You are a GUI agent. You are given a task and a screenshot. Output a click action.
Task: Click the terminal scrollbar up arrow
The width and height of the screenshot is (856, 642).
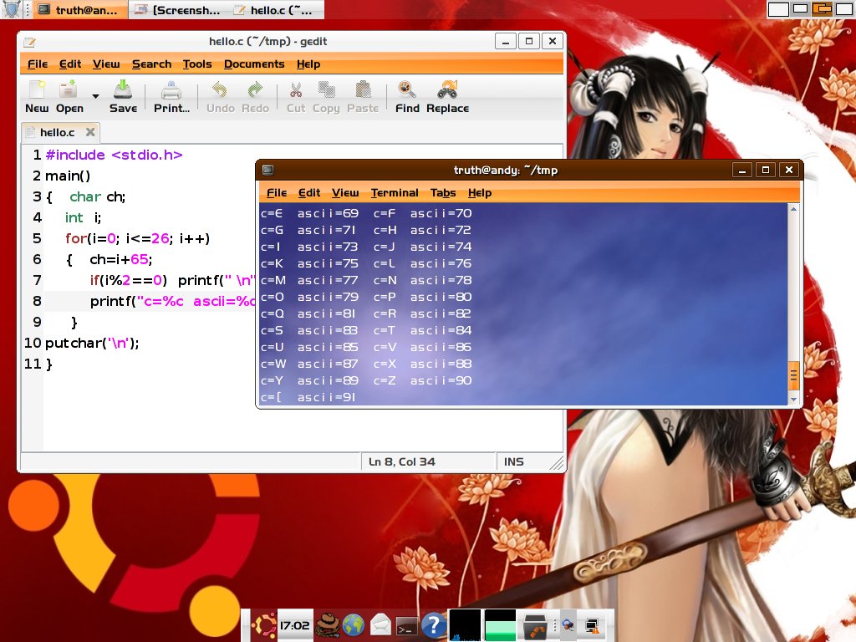click(x=794, y=209)
